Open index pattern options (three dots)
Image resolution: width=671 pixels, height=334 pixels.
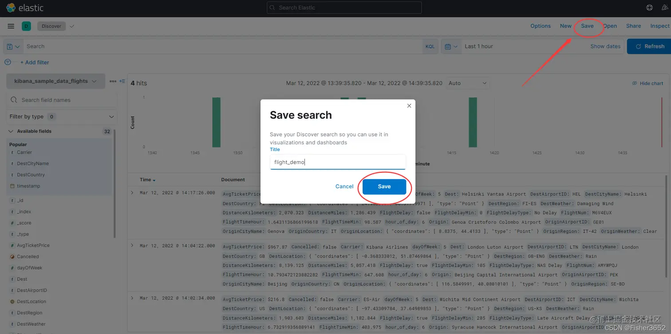(x=113, y=81)
